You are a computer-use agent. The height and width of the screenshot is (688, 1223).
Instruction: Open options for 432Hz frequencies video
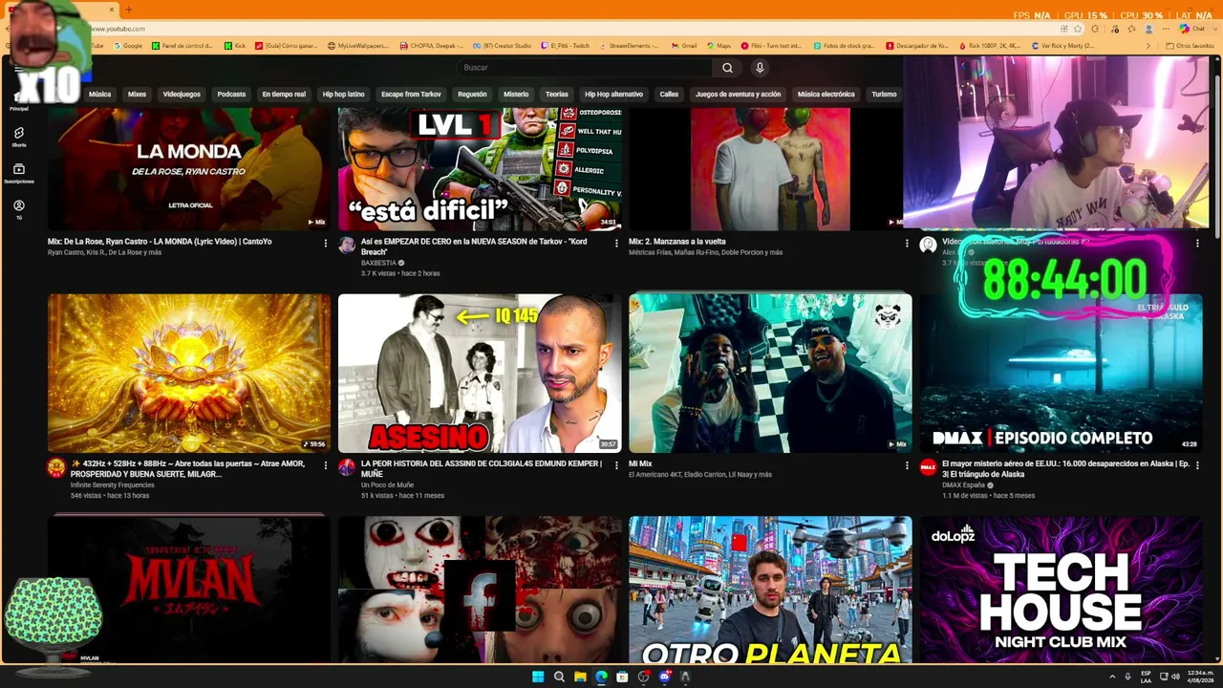point(326,465)
